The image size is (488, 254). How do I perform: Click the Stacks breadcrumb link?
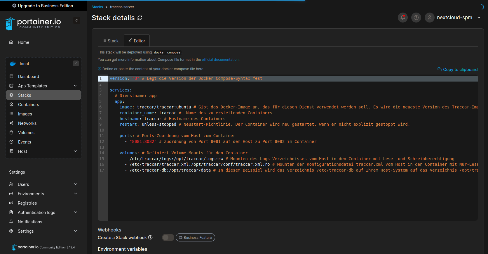[97, 7]
